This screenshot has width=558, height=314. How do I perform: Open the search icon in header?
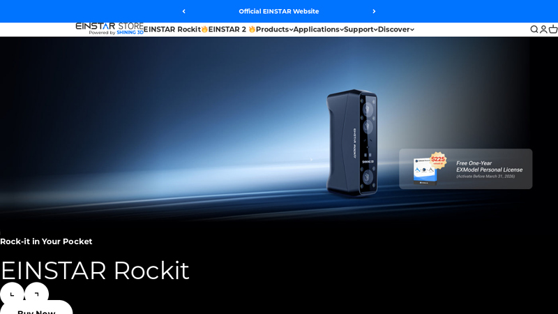(534, 29)
